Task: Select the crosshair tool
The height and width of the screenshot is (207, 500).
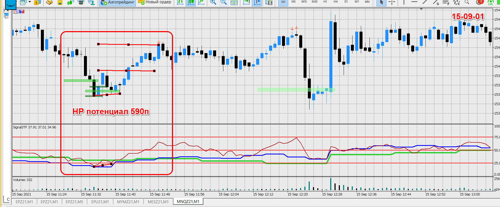Action: click(x=392, y=2)
